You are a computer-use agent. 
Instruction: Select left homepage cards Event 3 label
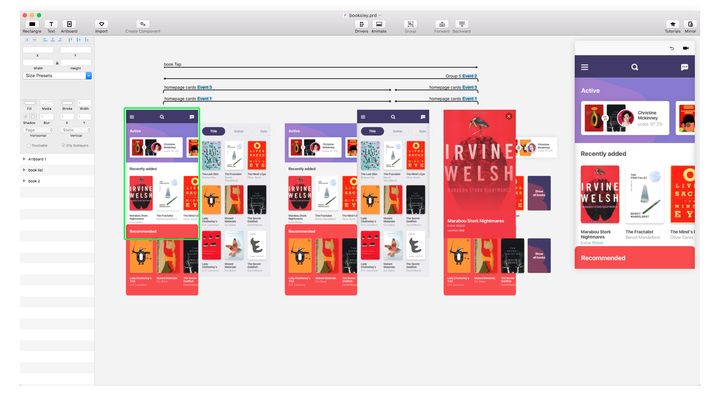[188, 87]
